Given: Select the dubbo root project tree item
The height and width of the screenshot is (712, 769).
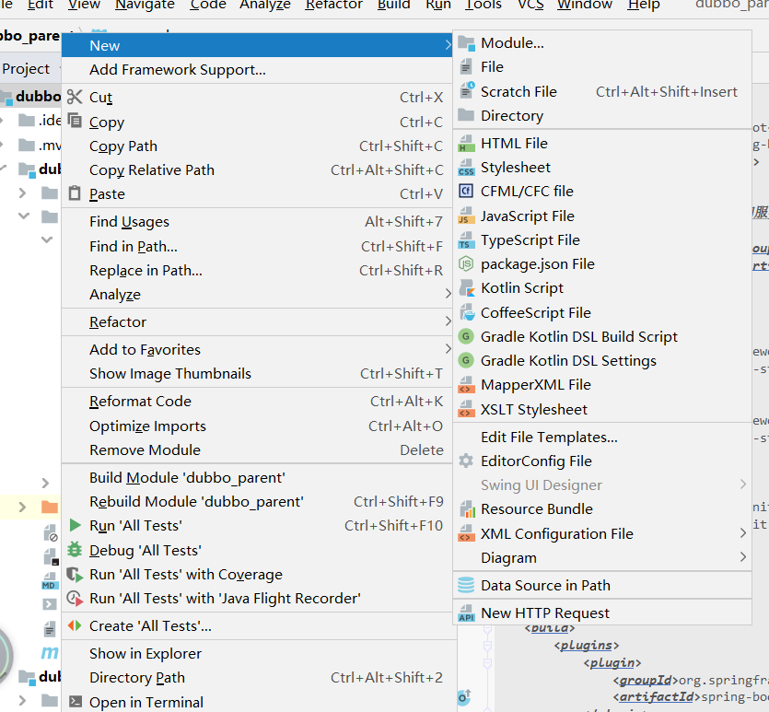Looking at the screenshot, I should pyautogui.click(x=30, y=96).
